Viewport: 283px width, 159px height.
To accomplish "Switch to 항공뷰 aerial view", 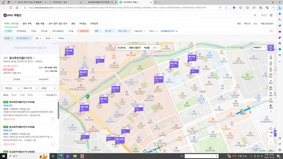I will tap(270, 88).
